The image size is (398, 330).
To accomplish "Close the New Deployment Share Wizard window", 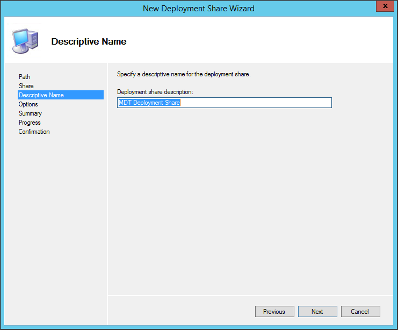I will coord(383,7).
